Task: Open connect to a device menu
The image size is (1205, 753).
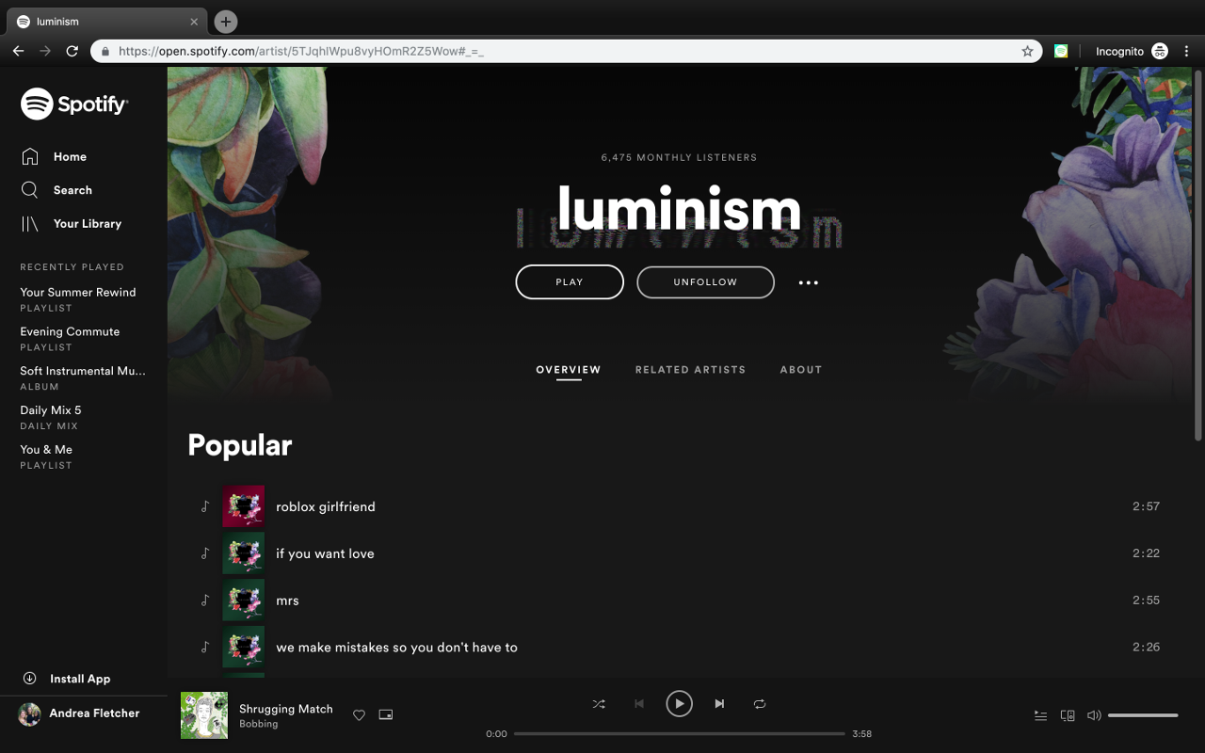Action: tap(1068, 715)
